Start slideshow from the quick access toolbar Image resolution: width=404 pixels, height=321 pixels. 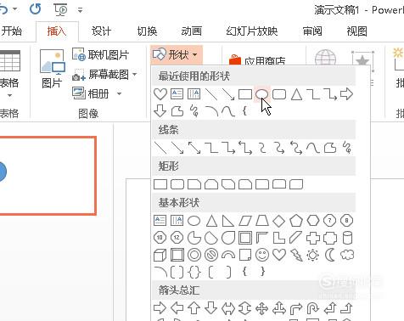tap(60, 10)
